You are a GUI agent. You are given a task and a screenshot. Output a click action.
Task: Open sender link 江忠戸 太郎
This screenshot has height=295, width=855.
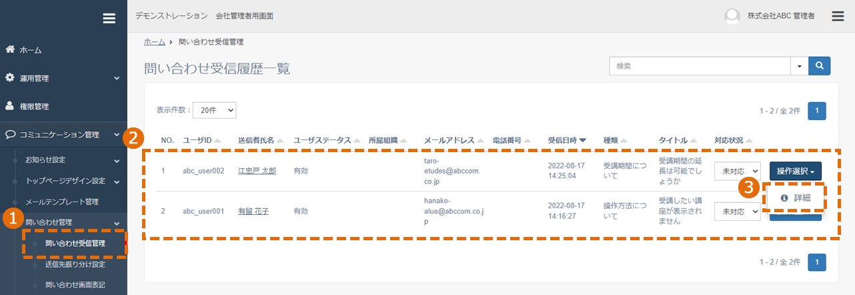pos(257,171)
